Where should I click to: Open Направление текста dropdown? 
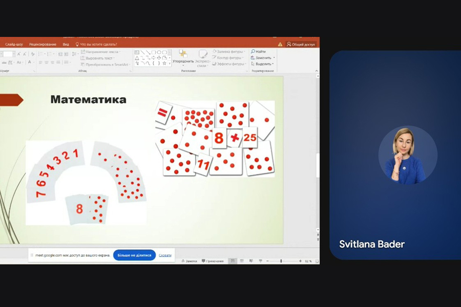(100, 52)
